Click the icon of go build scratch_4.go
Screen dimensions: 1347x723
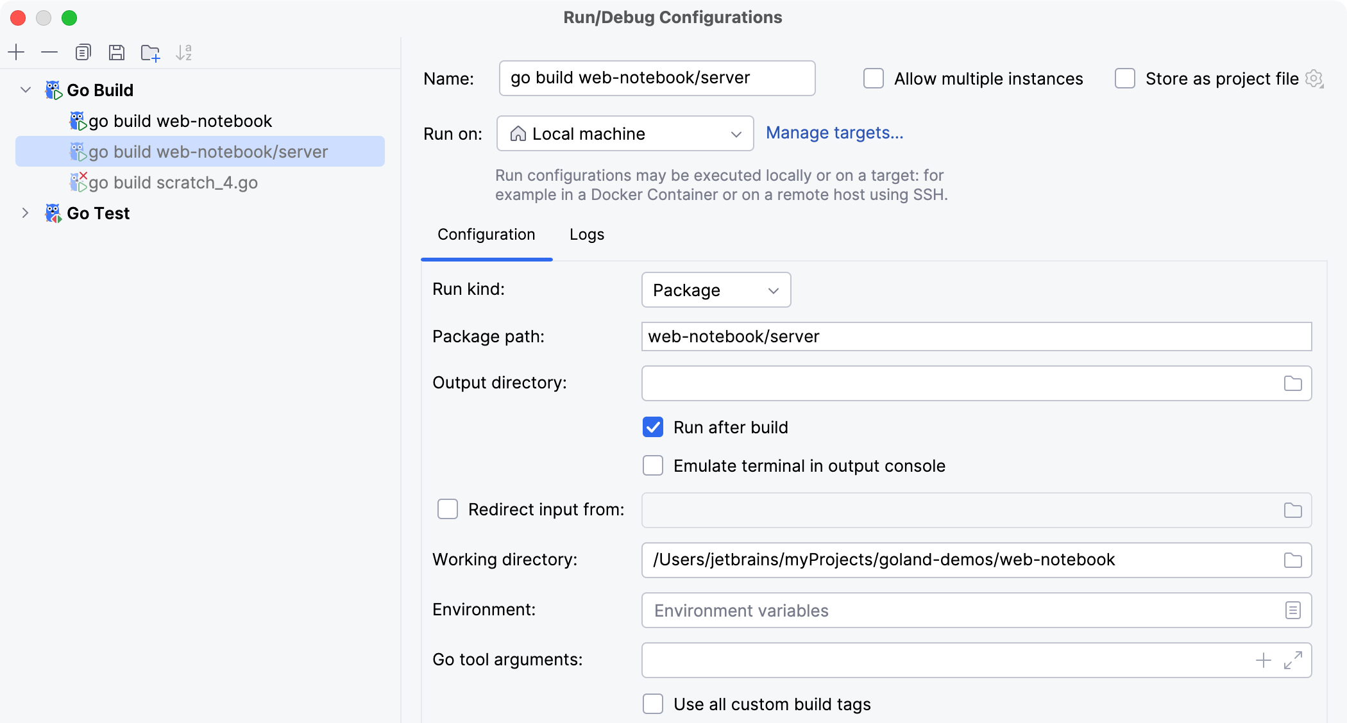coord(78,182)
